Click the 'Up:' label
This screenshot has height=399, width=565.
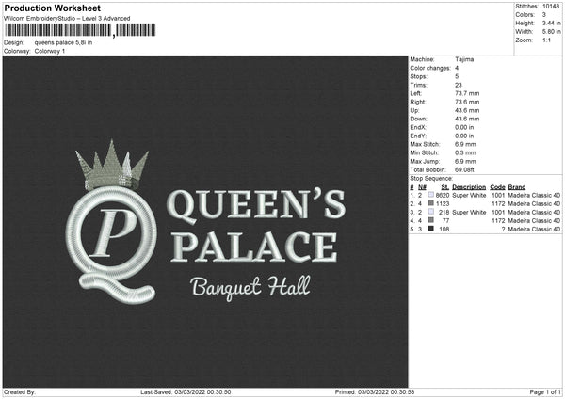pos(414,110)
